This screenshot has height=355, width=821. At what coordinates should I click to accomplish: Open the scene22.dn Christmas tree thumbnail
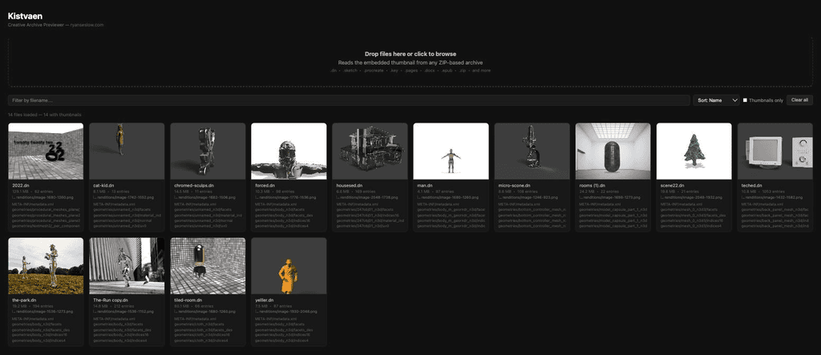[694, 151]
